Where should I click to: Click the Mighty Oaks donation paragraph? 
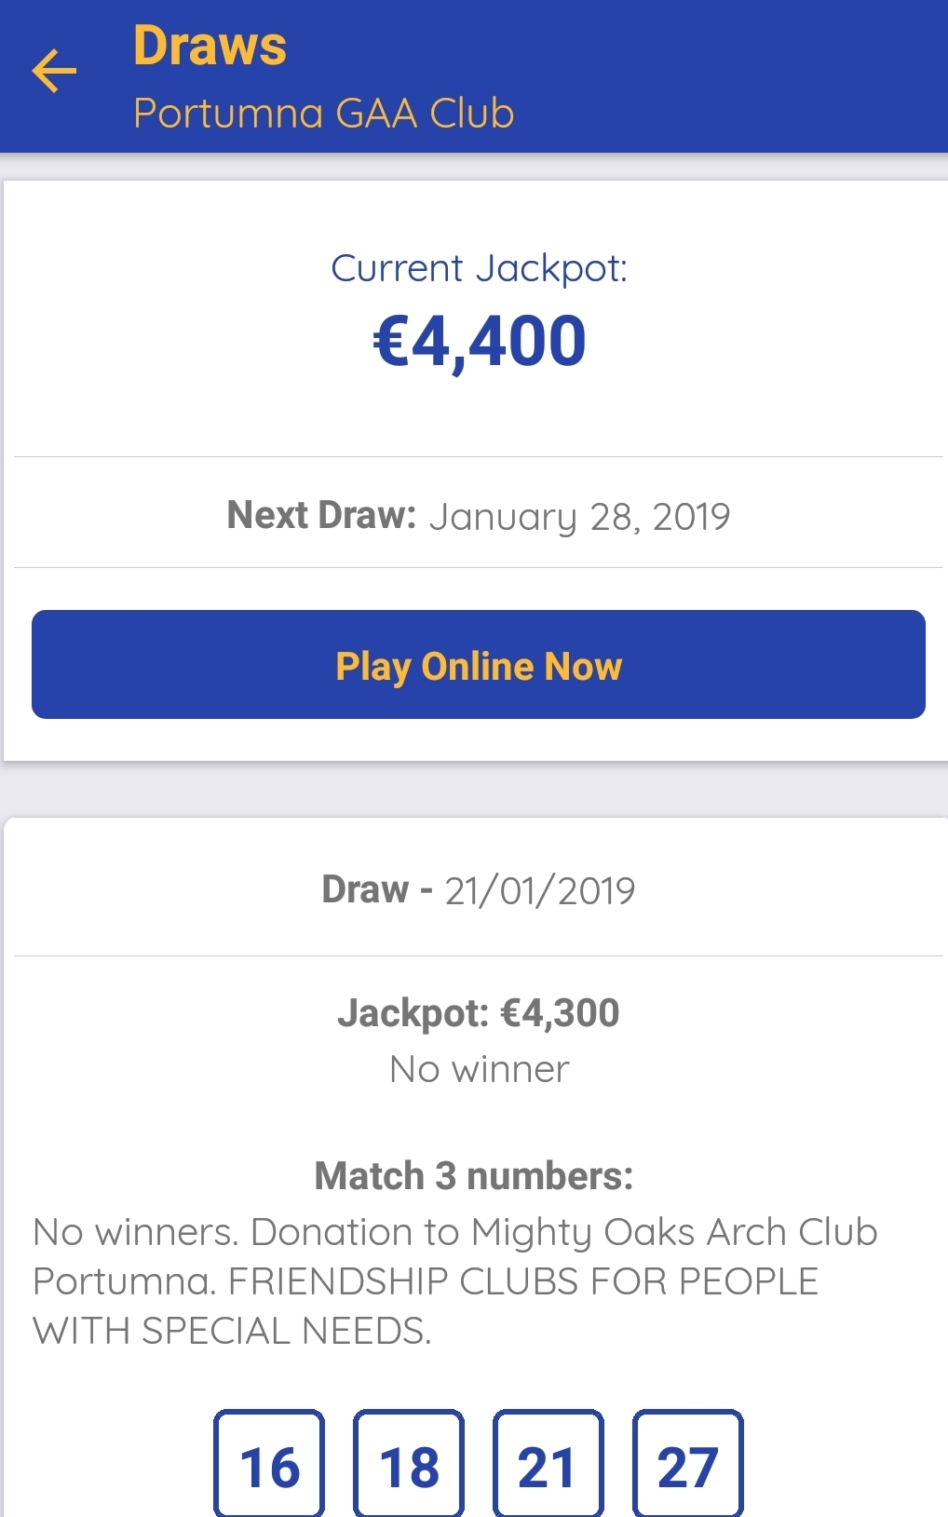coord(454,1281)
